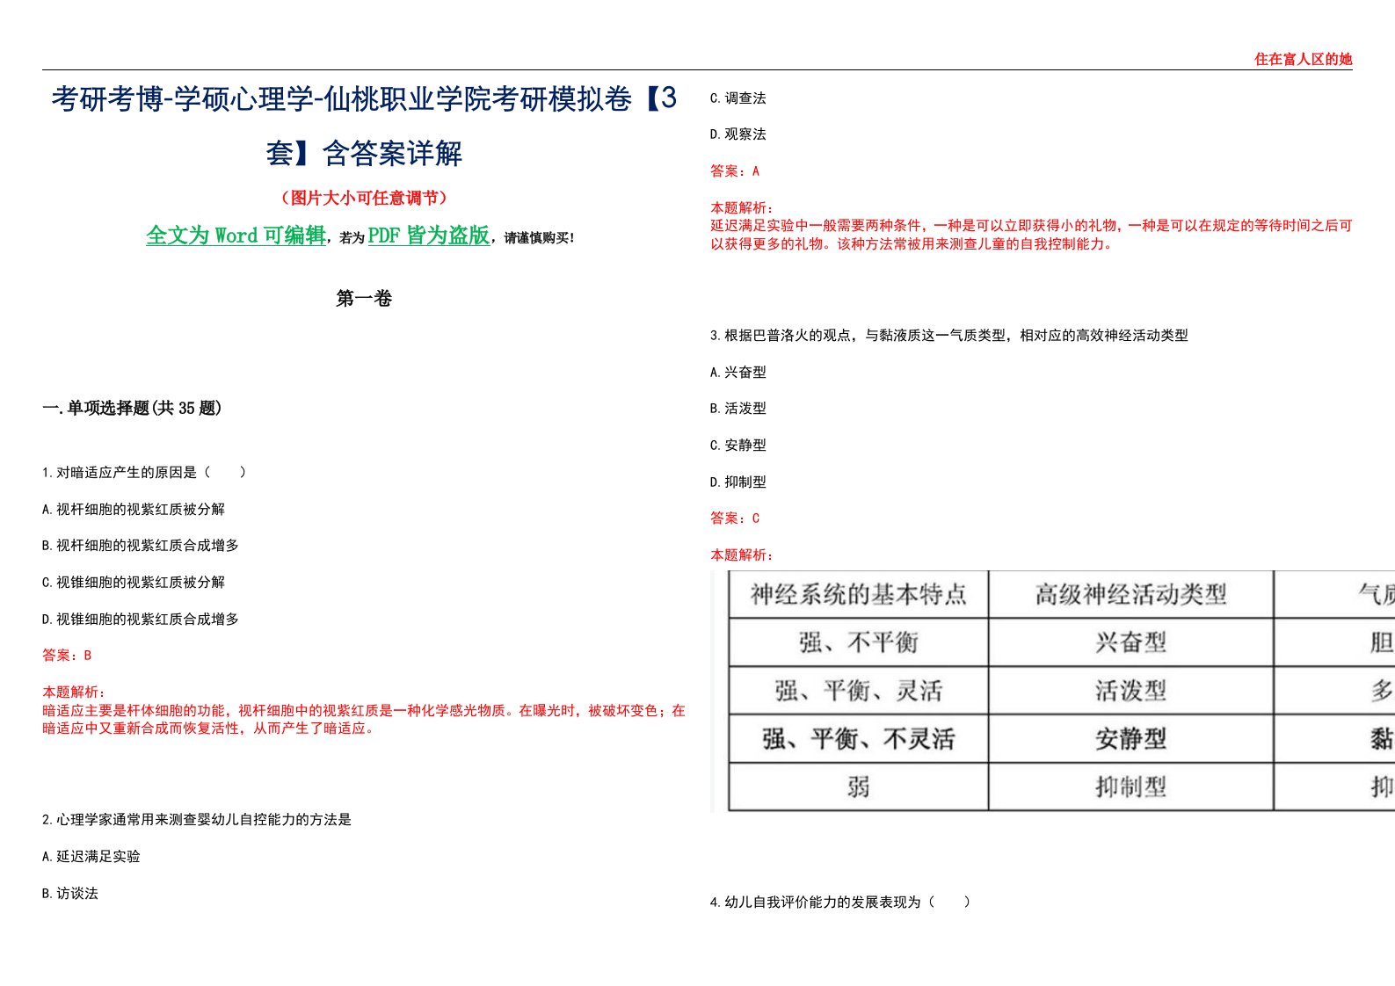The image size is (1395, 986).
Task: Select option 'D.观察法'
Action: [x=738, y=134]
